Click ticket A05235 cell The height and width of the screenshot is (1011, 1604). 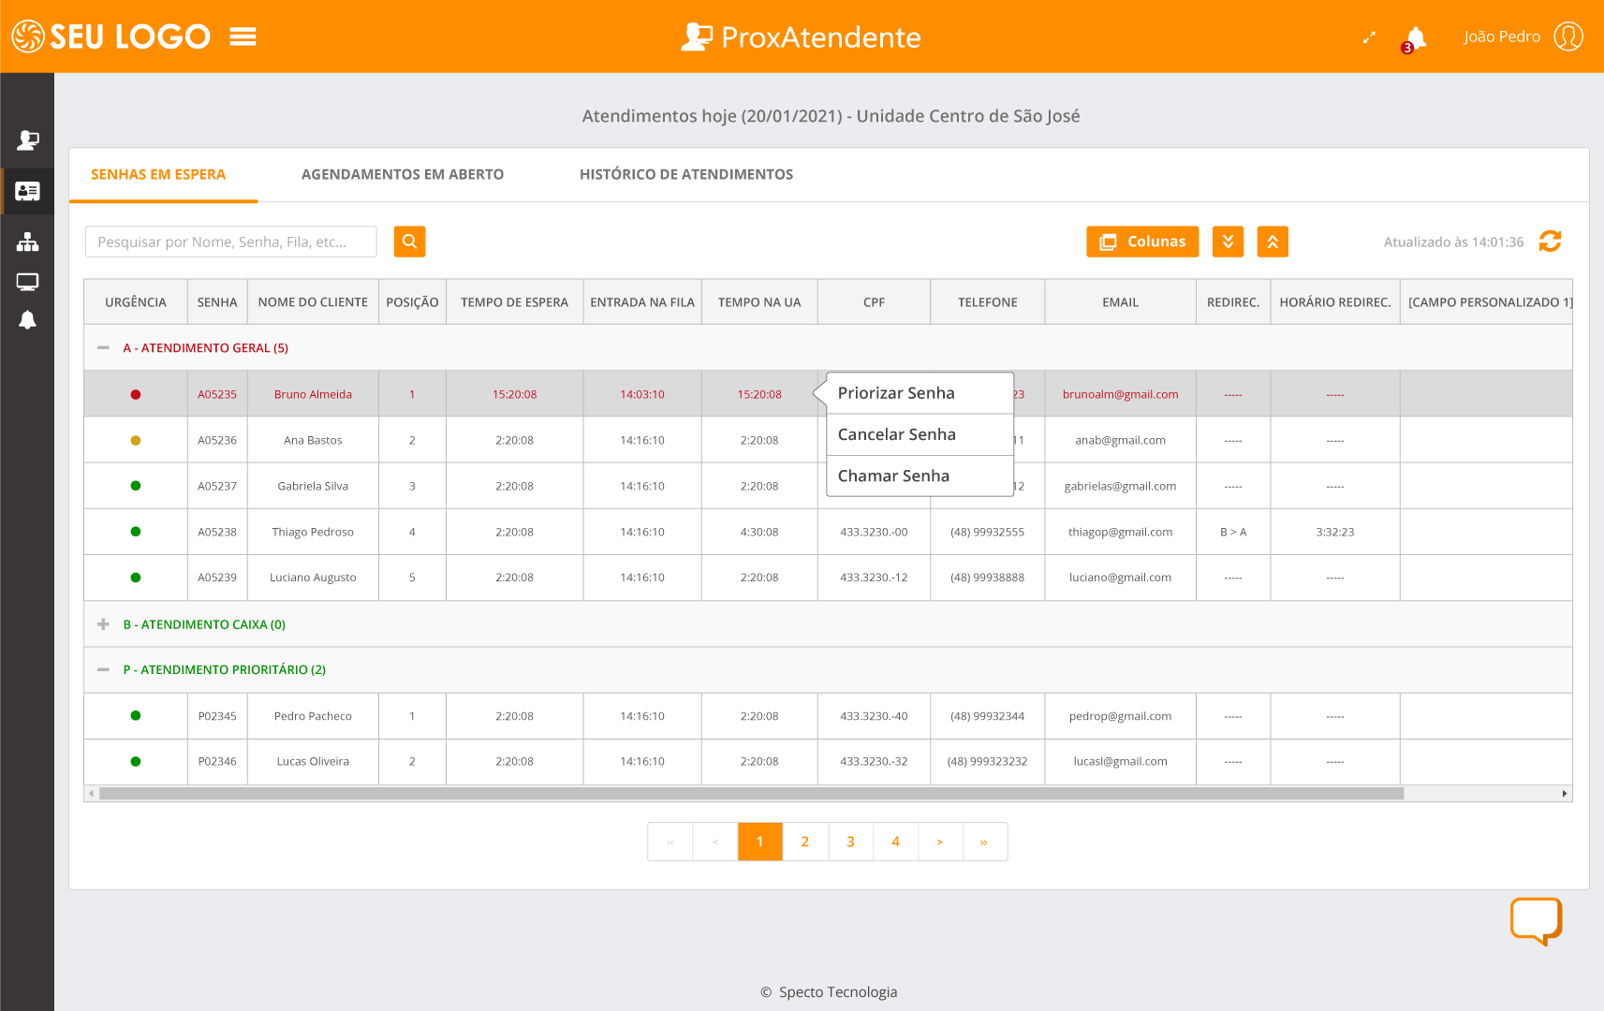[x=217, y=394]
